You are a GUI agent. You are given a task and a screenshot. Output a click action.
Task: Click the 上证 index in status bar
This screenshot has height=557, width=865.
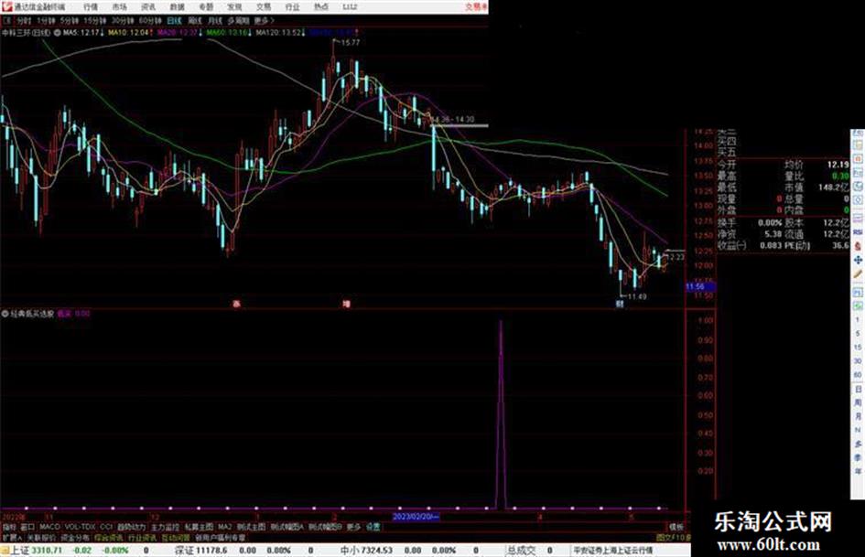click(x=20, y=551)
